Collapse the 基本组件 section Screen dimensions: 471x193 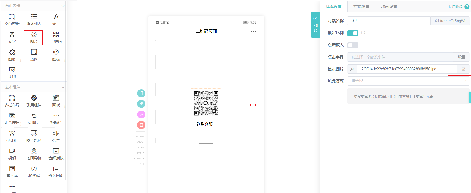pyautogui.click(x=63, y=87)
